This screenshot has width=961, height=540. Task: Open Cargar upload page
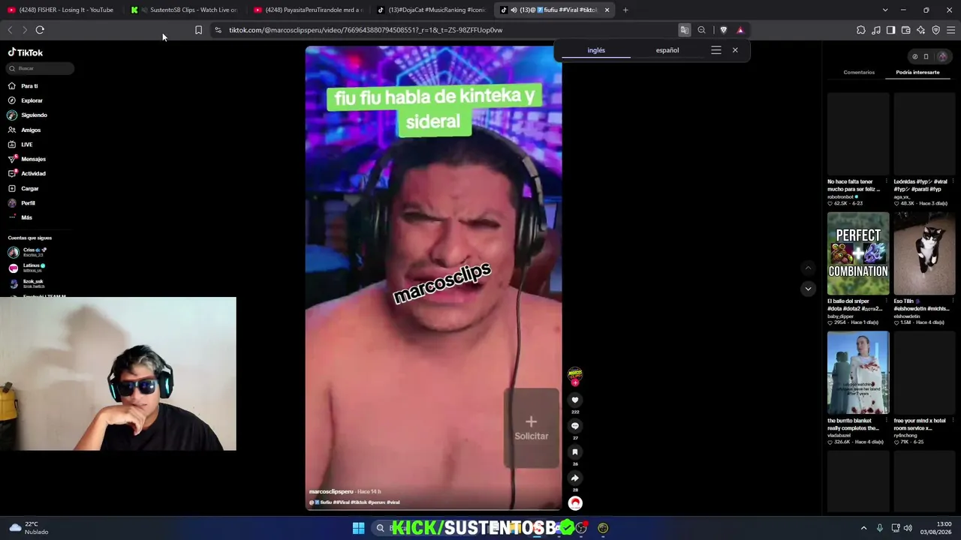(x=23, y=188)
